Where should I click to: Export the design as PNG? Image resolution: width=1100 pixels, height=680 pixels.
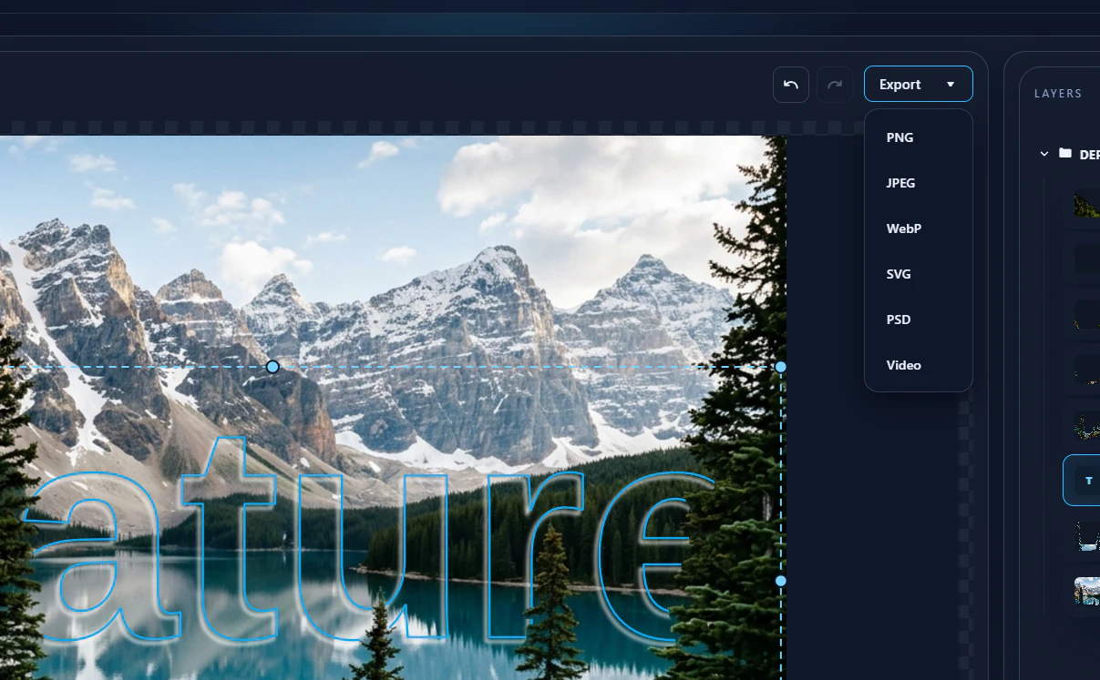tap(900, 137)
